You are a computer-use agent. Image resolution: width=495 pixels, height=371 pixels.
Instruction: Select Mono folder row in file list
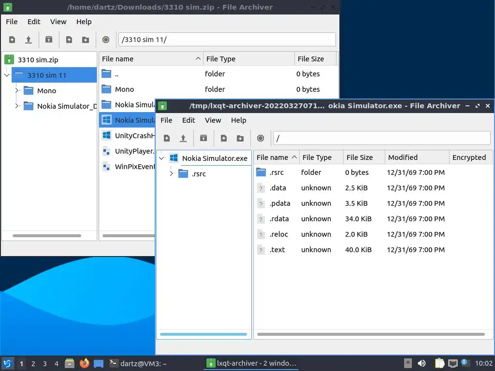pyautogui.click(x=218, y=89)
